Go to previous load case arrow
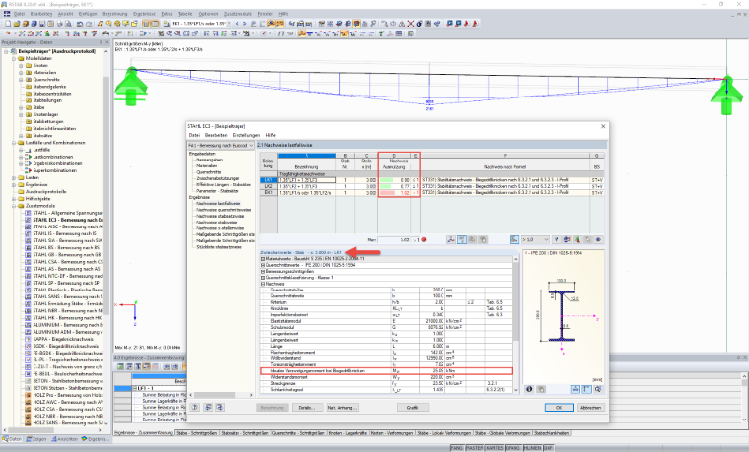This screenshot has width=749, height=452. [x=238, y=24]
